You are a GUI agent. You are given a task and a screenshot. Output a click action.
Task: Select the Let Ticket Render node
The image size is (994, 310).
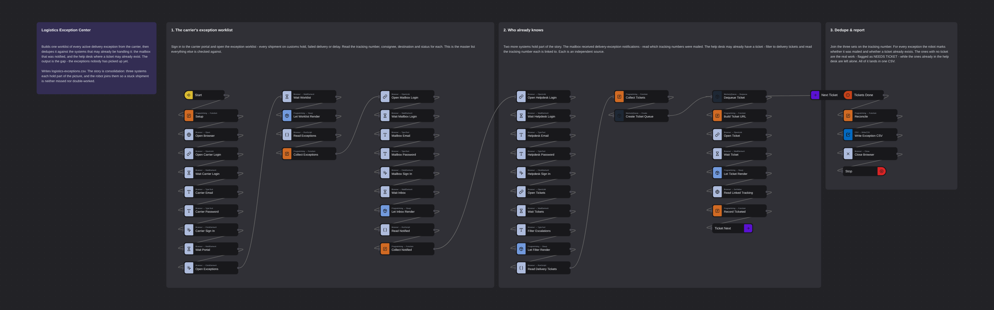pos(739,173)
